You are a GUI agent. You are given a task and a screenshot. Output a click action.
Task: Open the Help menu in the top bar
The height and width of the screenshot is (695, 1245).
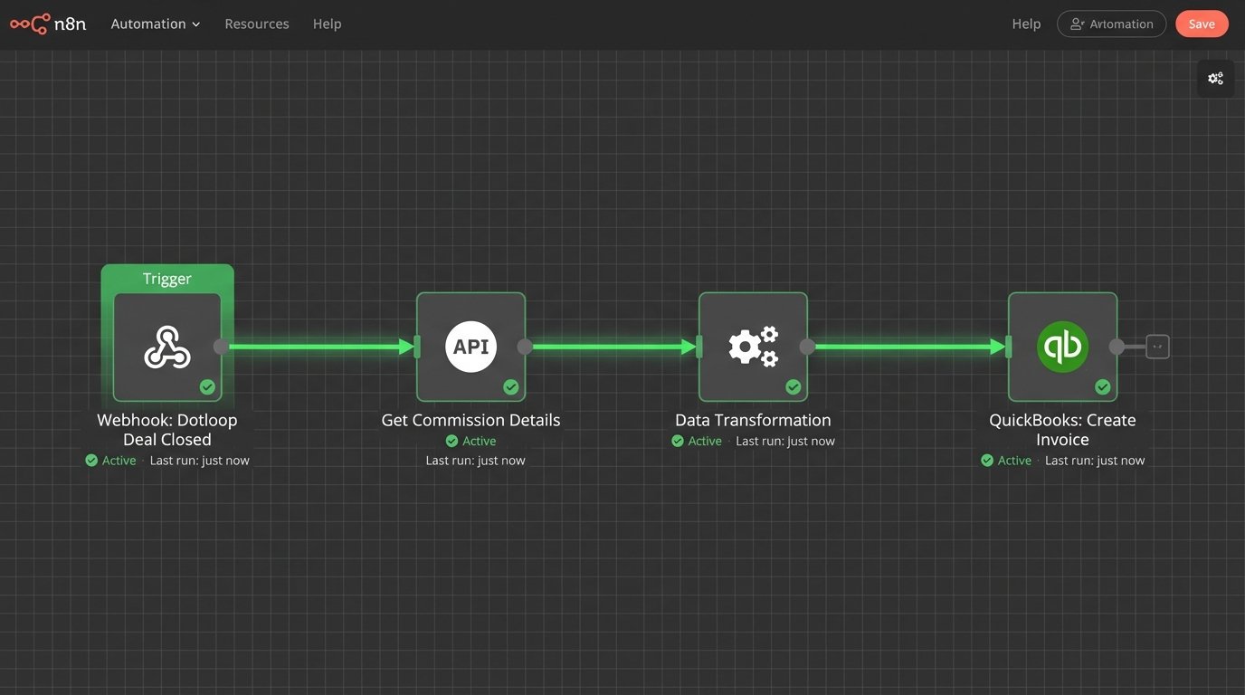tap(327, 24)
